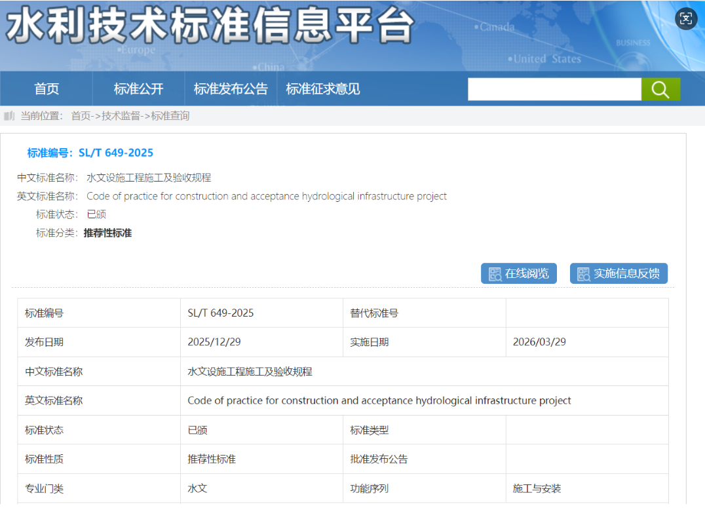This screenshot has width=705, height=508.
Task: Click the green magnifier search icon
Action: (x=660, y=89)
